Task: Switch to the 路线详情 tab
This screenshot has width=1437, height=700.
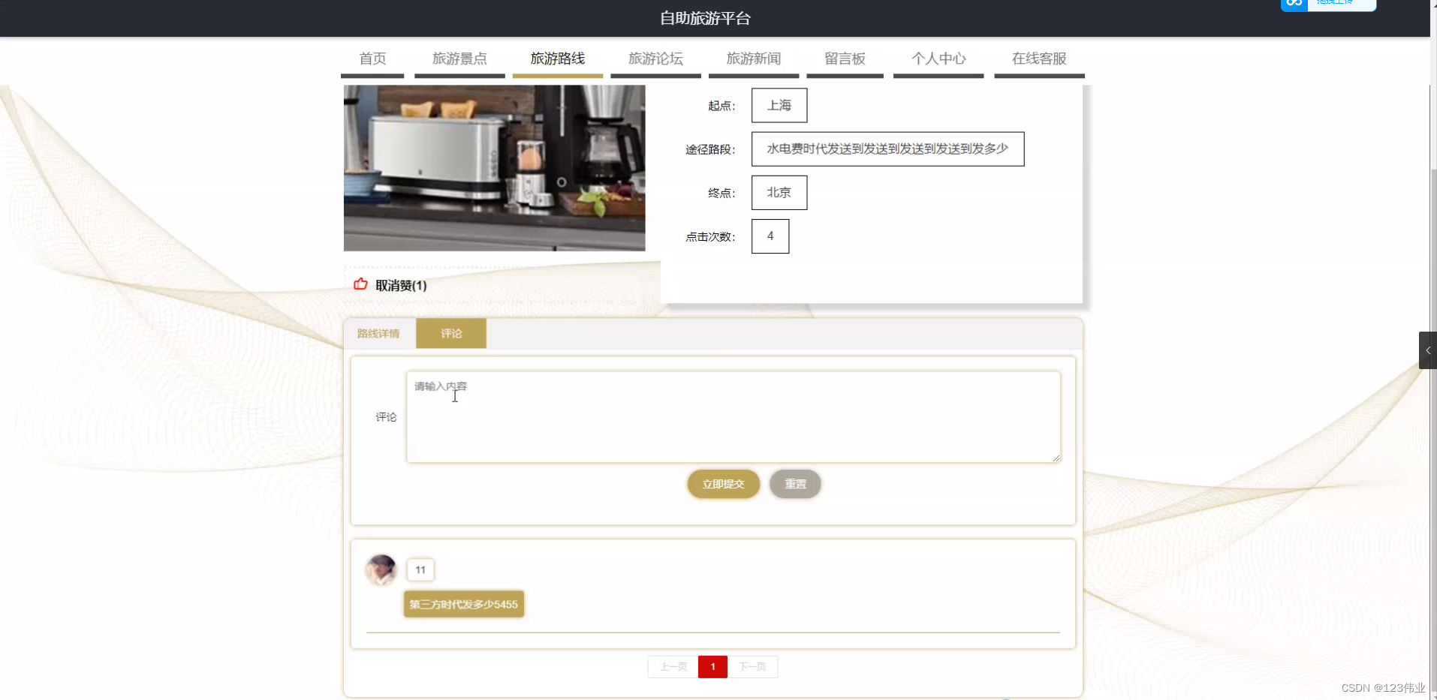Action: (380, 333)
